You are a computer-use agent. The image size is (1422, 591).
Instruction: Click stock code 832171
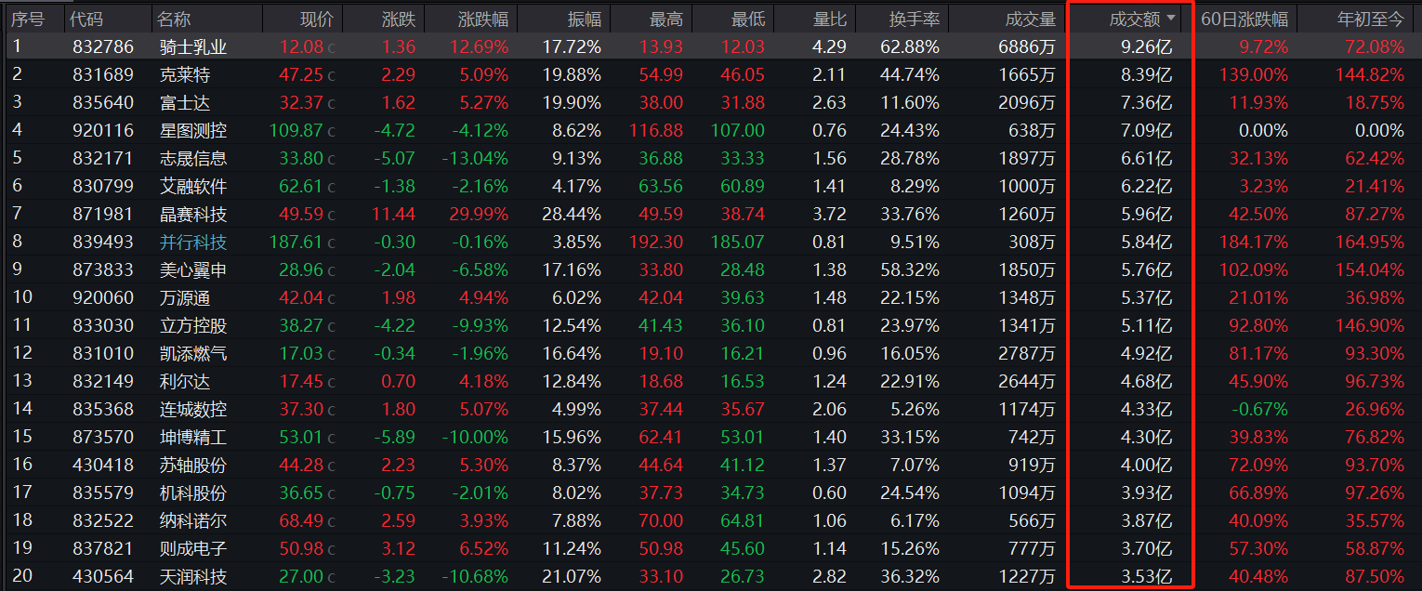coord(103,158)
